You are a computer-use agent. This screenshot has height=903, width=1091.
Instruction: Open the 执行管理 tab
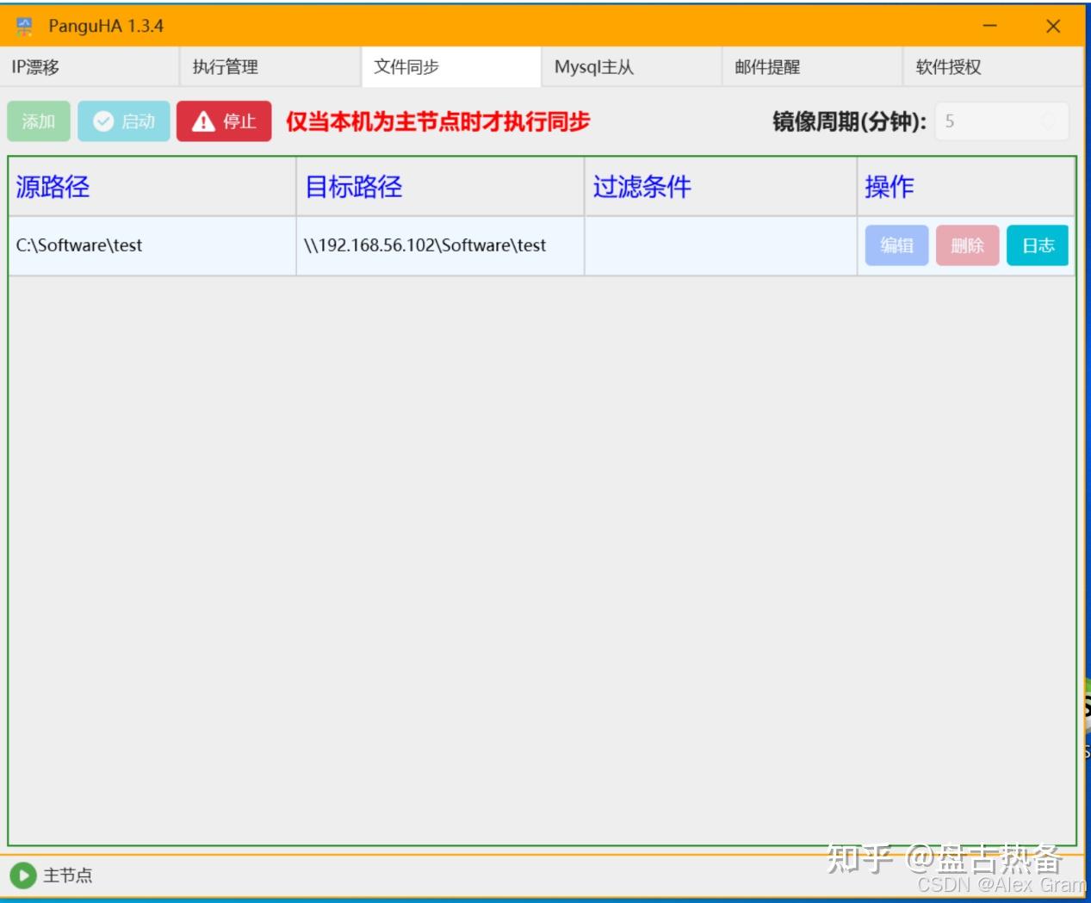click(x=270, y=67)
